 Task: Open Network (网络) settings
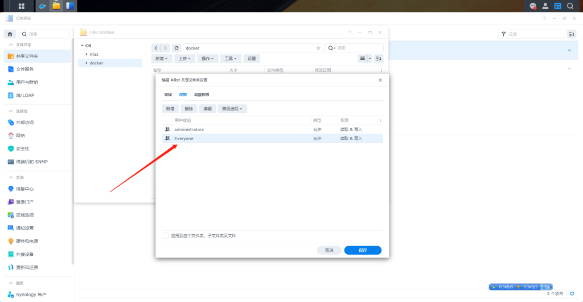(x=37, y=136)
